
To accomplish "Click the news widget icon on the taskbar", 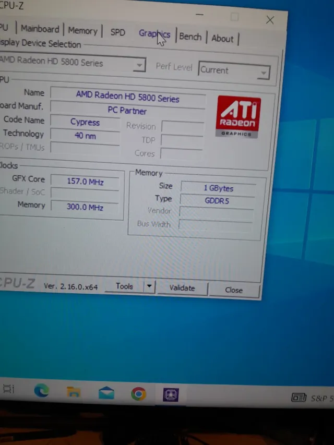I will (299, 398).
